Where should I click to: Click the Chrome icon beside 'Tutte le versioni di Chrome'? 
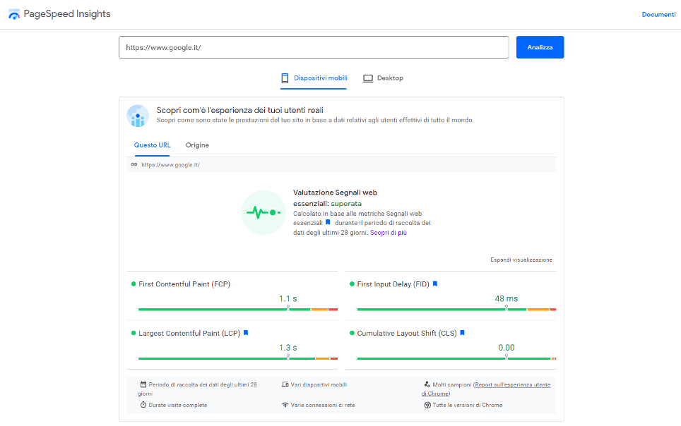pos(427,405)
